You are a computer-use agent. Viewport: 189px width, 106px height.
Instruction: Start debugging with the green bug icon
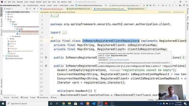147,5
